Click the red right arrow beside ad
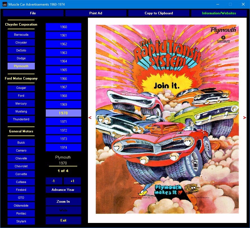The width and height of the screenshot is (250, 228). pyautogui.click(x=245, y=118)
